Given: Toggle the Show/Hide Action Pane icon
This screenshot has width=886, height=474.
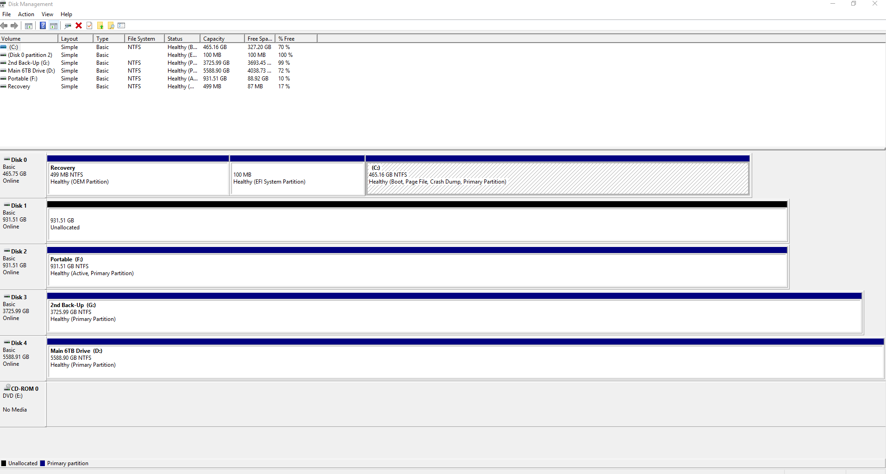Looking at the screenshot, I should [54, 26].
